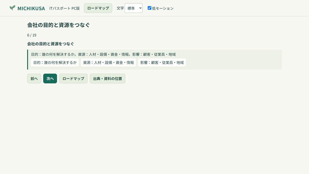
Task: Advance with the 次へ button
Action: (x=50, y=79)
